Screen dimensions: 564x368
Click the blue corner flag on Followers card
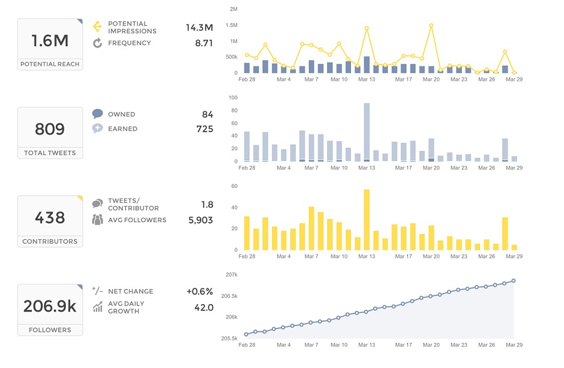80,287
